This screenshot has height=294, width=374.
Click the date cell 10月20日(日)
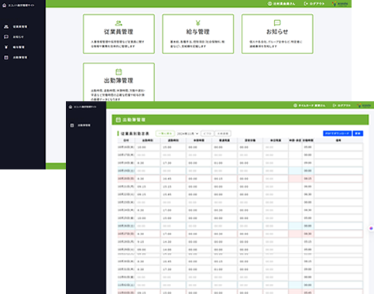click(x=126, y=179)
